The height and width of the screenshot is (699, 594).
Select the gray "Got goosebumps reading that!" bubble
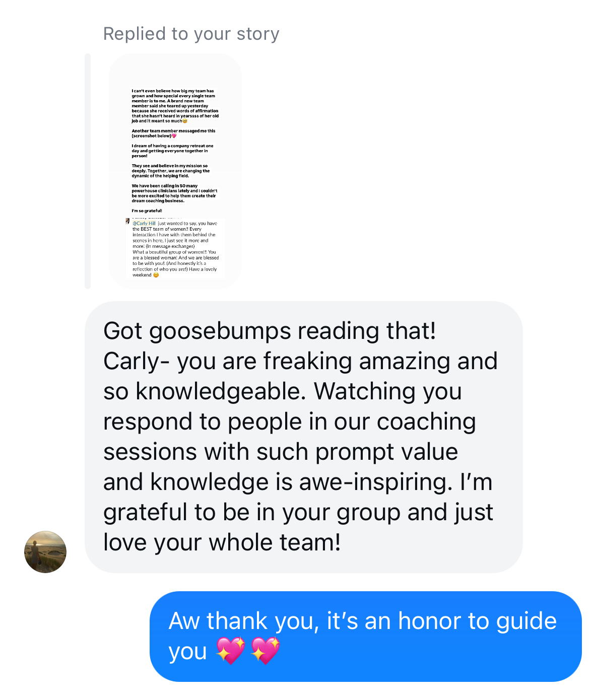(x=304, y=437)
